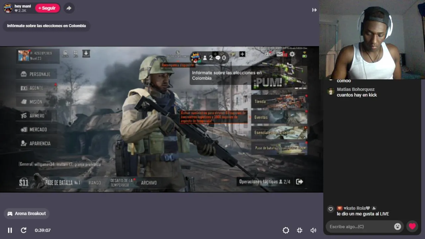Open the Eventos banner
Viewport: 425px width, 239px height.
[279, 117]
